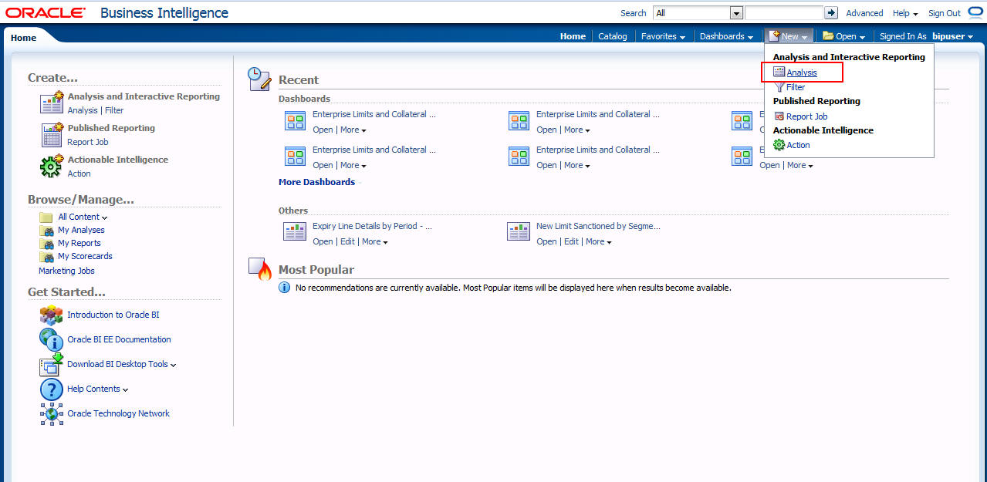
Task: Click the Oracle O icon beside Sign Out
Action: (975, 13)
